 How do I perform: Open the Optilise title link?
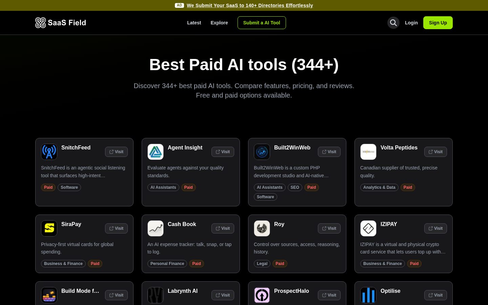390,291
